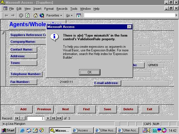Go to previous record navigation arrow
The height and width of the screenshot is (134, 179).
[22, 118]
